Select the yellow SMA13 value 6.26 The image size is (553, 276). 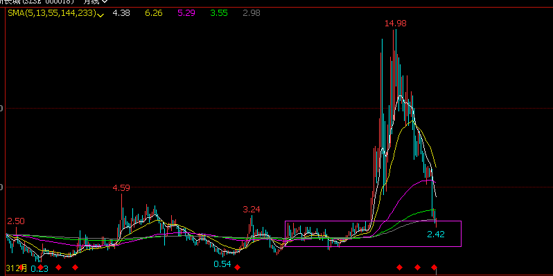pos(154,13)
